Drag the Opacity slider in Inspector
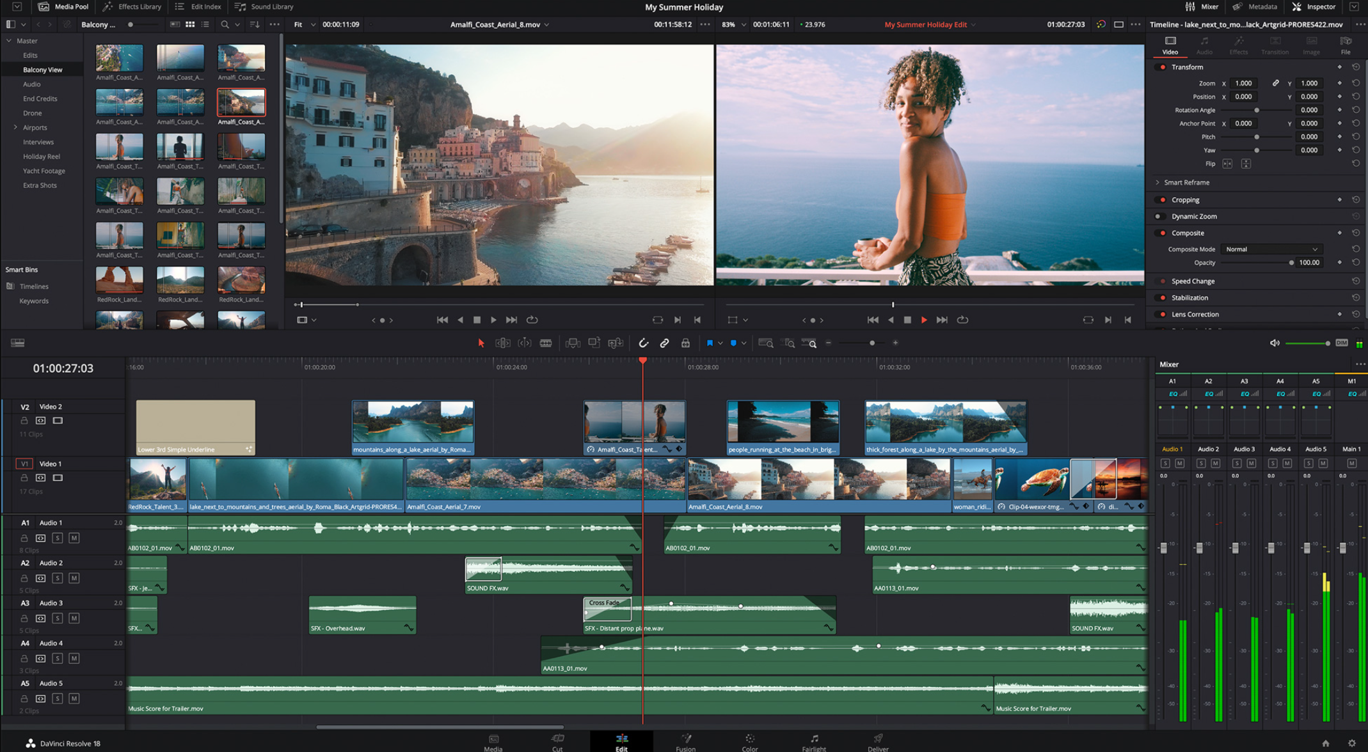The height and width of the screenshot is (752, 1368). point(1290,263)
